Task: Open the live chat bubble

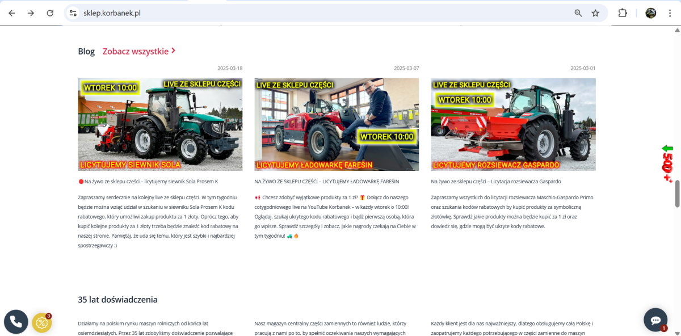Action: pos(655,320)
